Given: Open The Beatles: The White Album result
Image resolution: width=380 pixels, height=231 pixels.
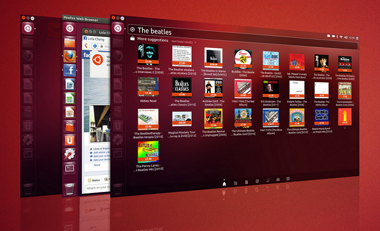Looking at the screenshot, I should coord(322,94).
